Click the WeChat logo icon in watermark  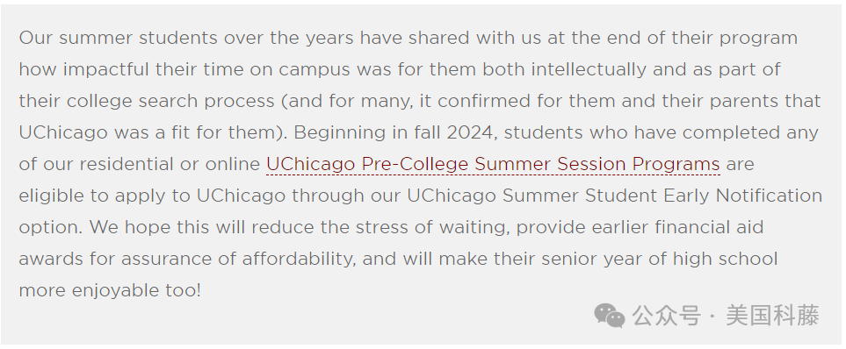[609, 315]
